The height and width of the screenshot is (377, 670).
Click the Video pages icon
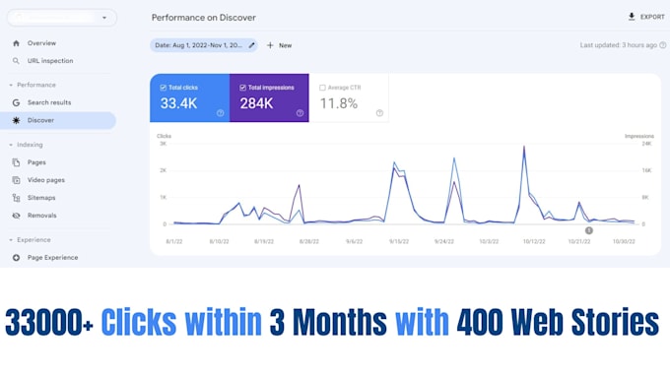click(x=16, y=180)
